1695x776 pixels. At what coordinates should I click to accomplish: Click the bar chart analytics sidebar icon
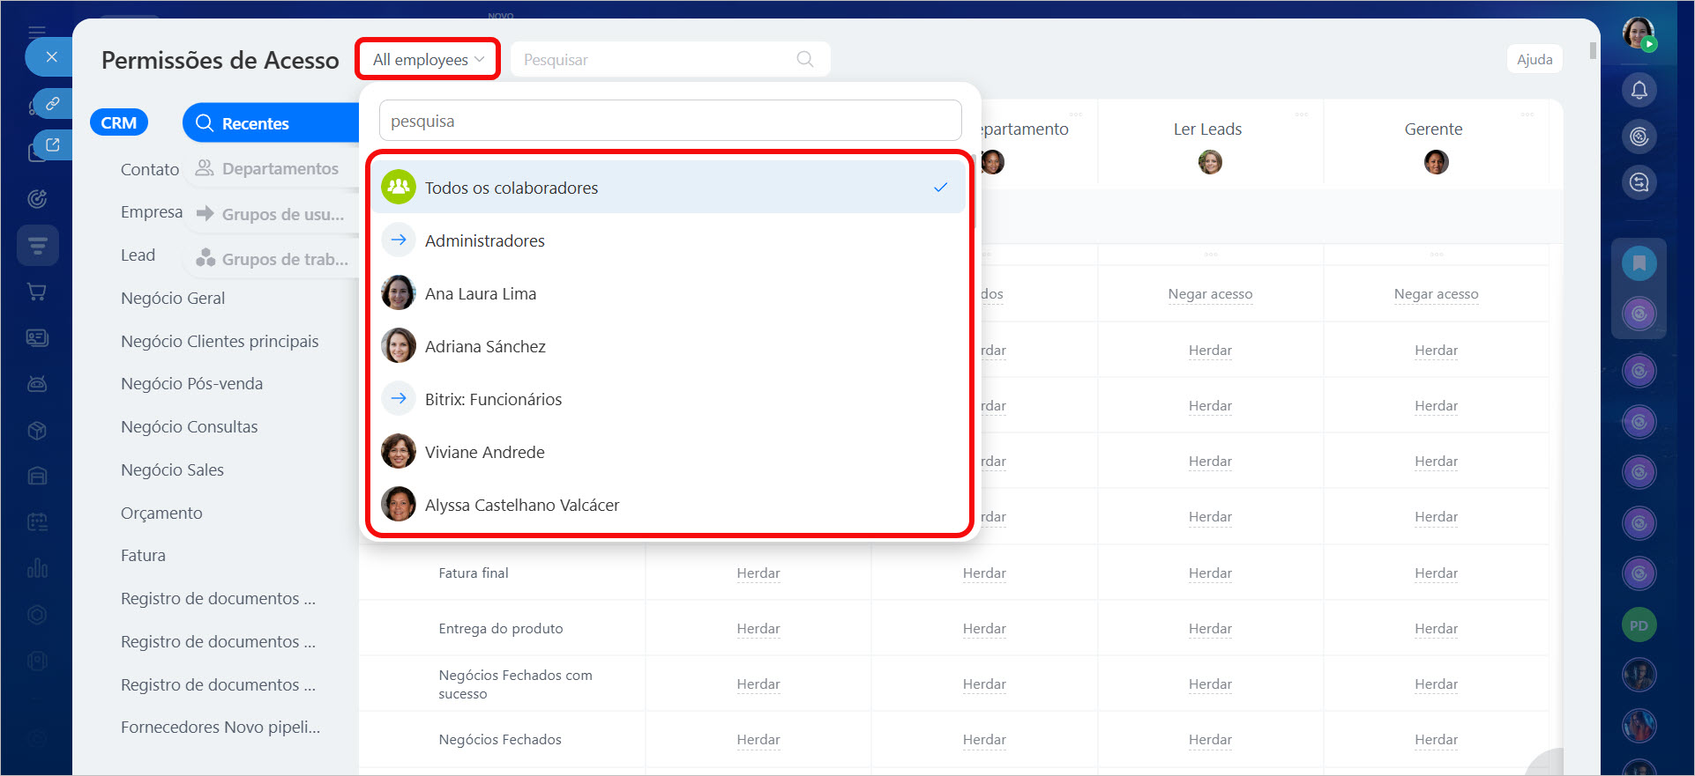pyautogui.click(x=37, y=568)
